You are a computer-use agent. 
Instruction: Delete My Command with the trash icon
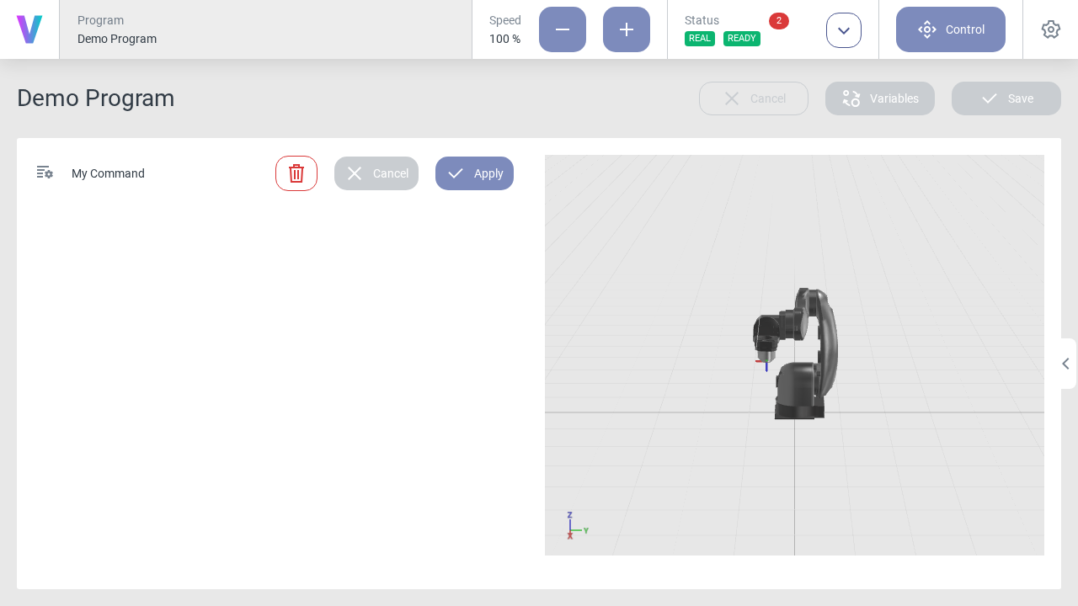click(x=296, y=173)
